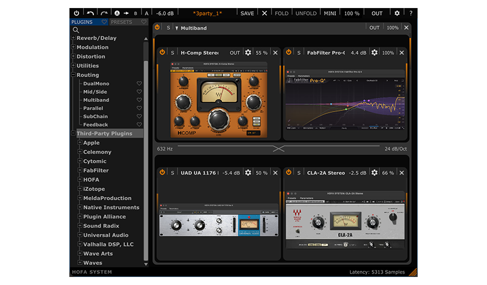Solo the FabFilter Pro-Q plugin
The height and width of the screenshot is (285, 487).
coord(299,53)
